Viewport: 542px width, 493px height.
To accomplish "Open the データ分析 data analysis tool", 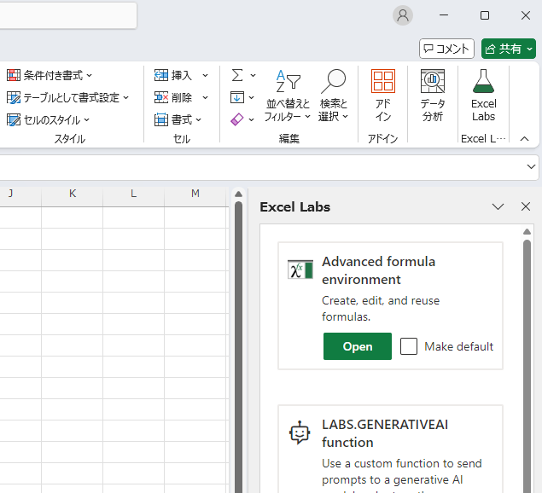I will pyautogui.click(x=433, y=83).
